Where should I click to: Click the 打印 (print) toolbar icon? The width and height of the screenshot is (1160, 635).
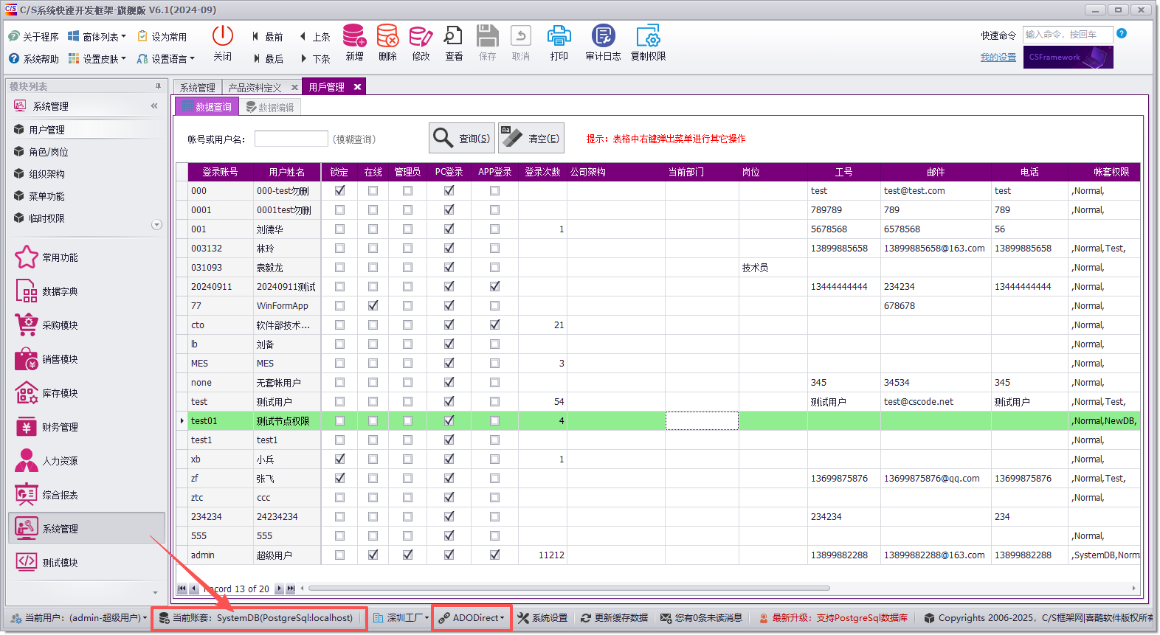(559, 43)
